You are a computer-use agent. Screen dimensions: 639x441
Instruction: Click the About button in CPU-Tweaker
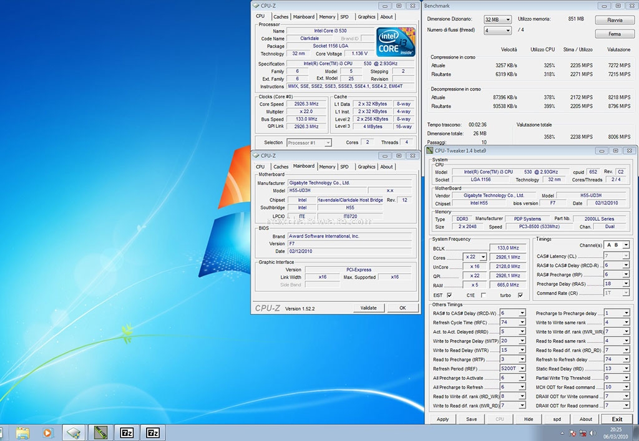585,419
